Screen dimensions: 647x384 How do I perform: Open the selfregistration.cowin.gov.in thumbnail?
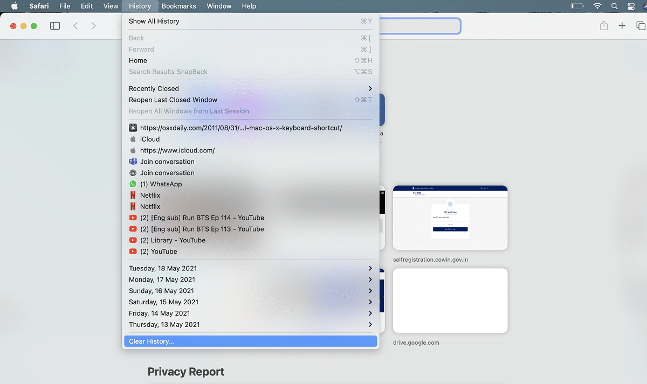pos(450,218)
